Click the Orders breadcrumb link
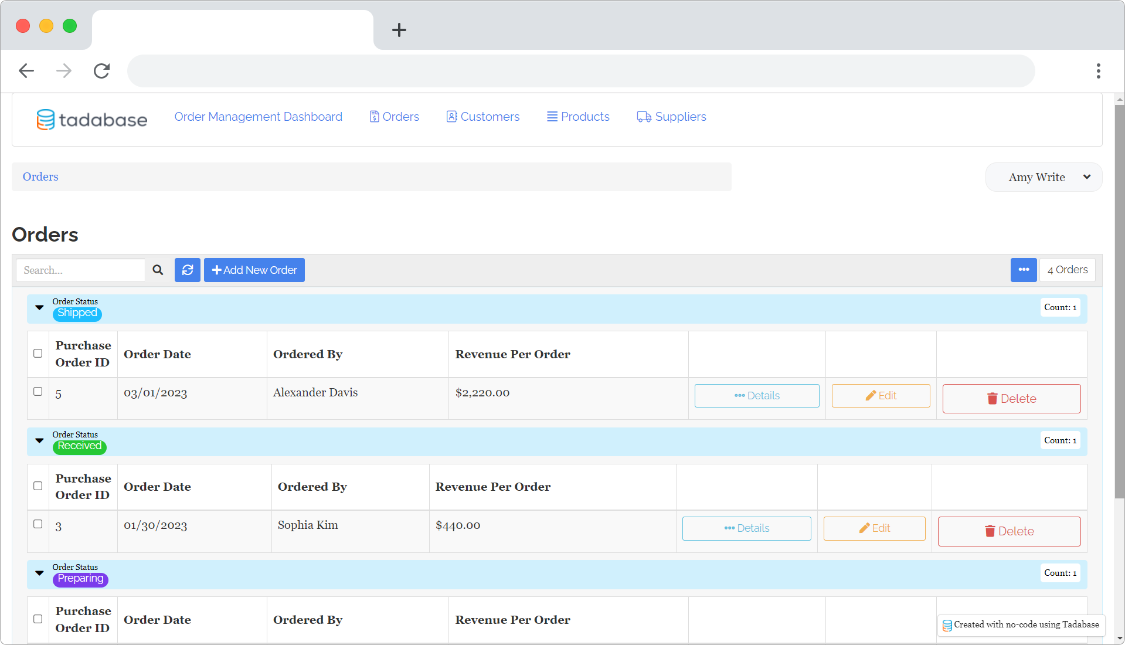This screenshot has height=645, width=1125. [40, 176]
